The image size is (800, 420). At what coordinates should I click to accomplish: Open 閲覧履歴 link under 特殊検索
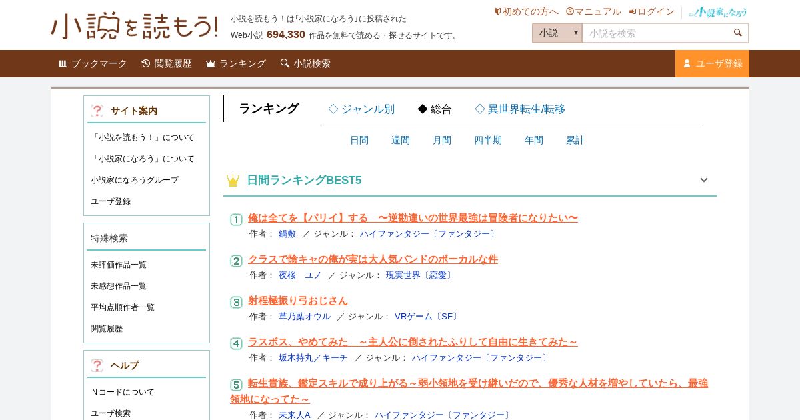click(107, 329)
